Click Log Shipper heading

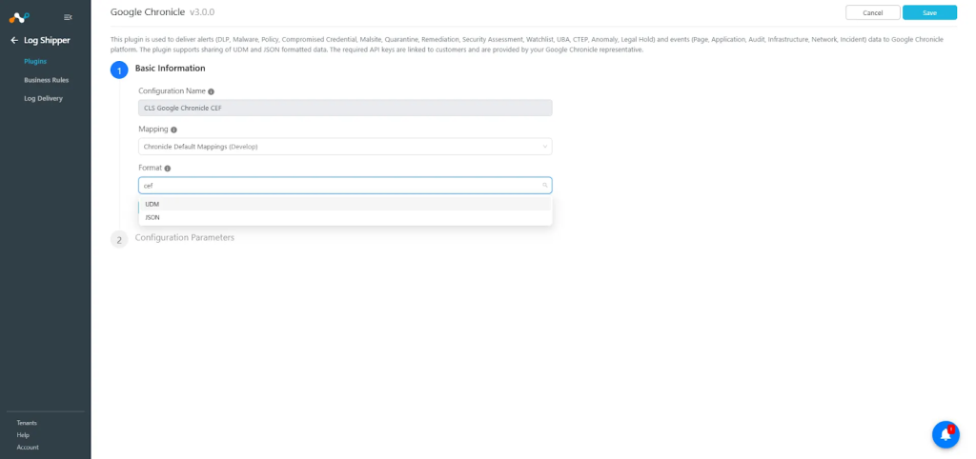click(47, 40)
